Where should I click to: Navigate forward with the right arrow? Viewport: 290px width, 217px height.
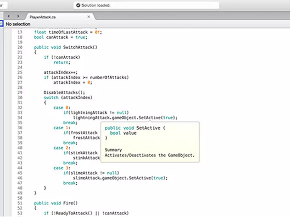point(18,16)
